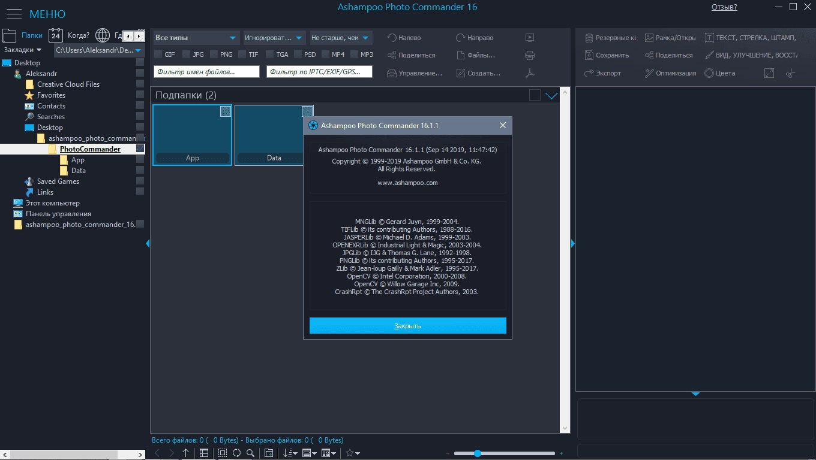Click select-all icon in bottom bar
The image size is (816, 460).
[223, 453]
